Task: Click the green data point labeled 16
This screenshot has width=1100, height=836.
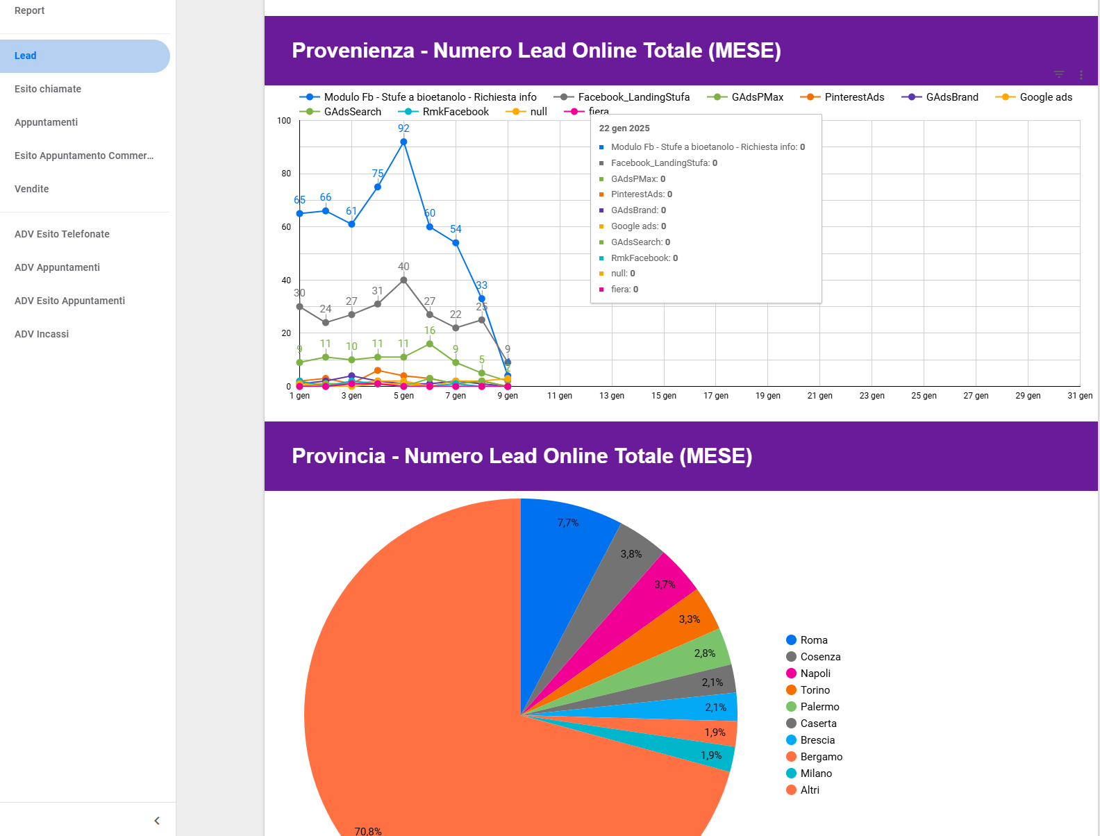Action: click(x=430, y=344)
